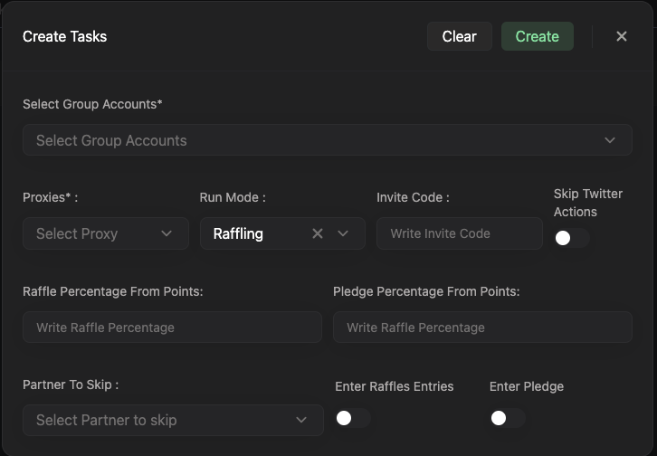The height and width of the screenshot is (456, 657).
Task: Enable the Enter Raffles Entries switch
Action: coord(352,418)
